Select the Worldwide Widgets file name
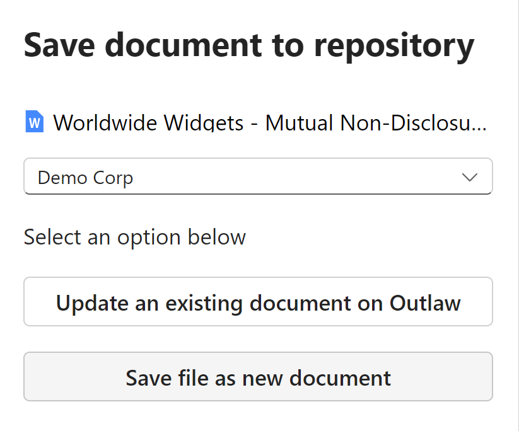 269,122
